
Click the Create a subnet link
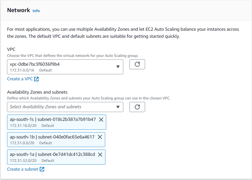[x=23, y=169]
